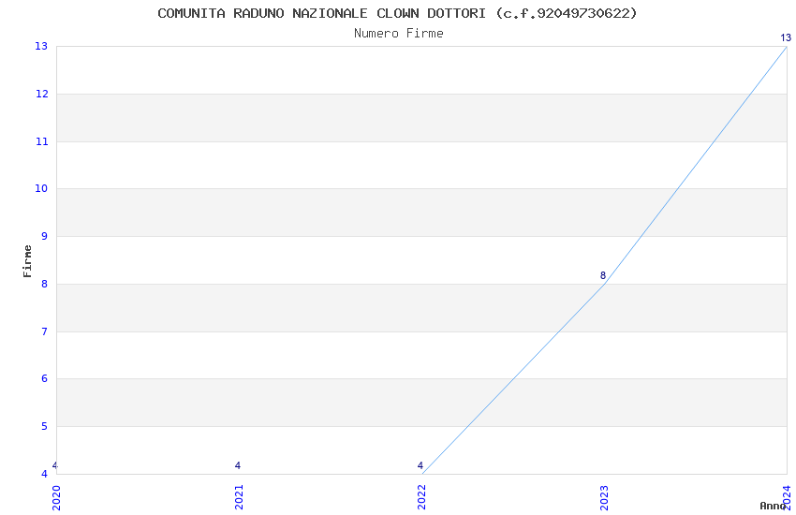Click the subtitle Numero Firme
Image resolution: width=796 pixels, height=515 pixels.
[399, 34]
